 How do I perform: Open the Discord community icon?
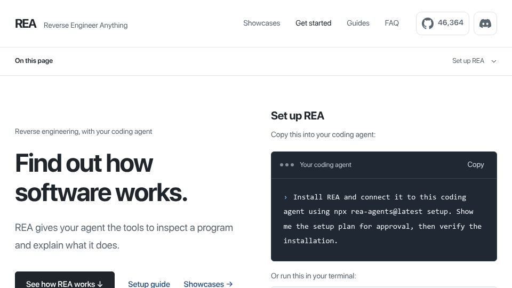[x=485, y=23]
